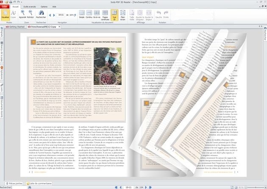
Task: Click the 'Leur impact' heading on right page
Action: pyautogui.click(x=148, y=57)
